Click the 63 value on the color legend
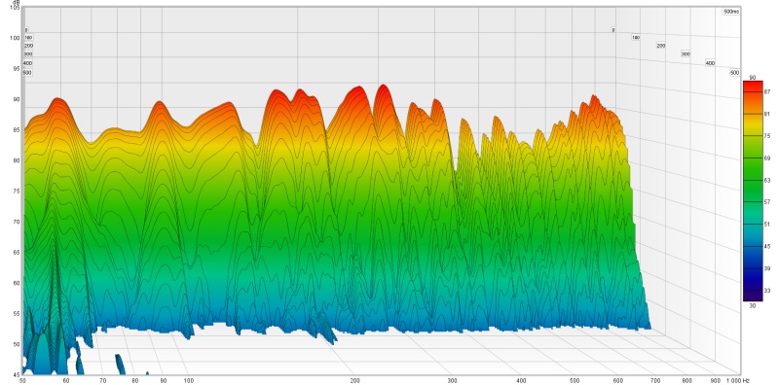The width and height of the screenshot is (779, 385). pos(766,180)
